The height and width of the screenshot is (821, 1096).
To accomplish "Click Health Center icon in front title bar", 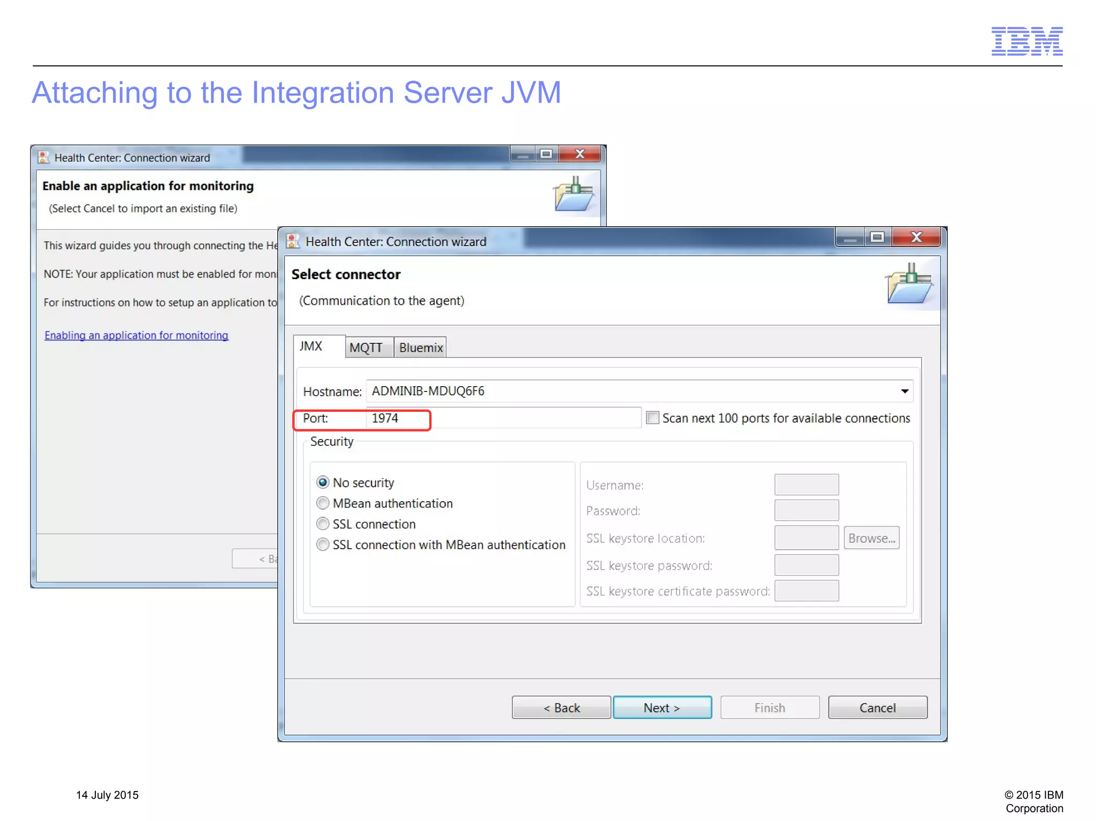I will pos(293,241).
